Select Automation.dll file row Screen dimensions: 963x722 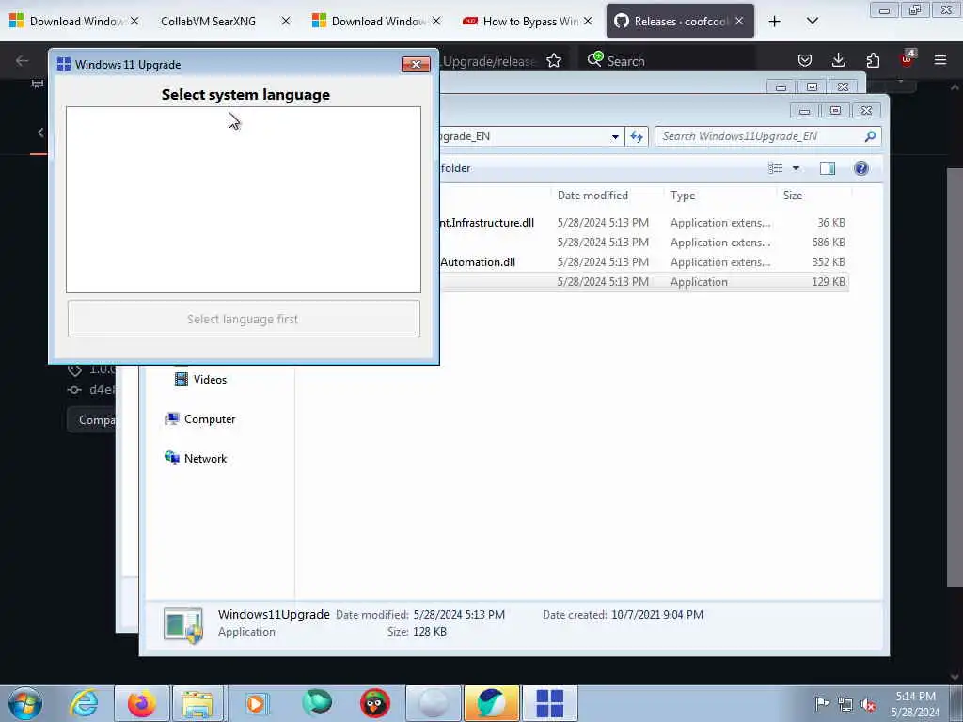(x=643, y=261)
